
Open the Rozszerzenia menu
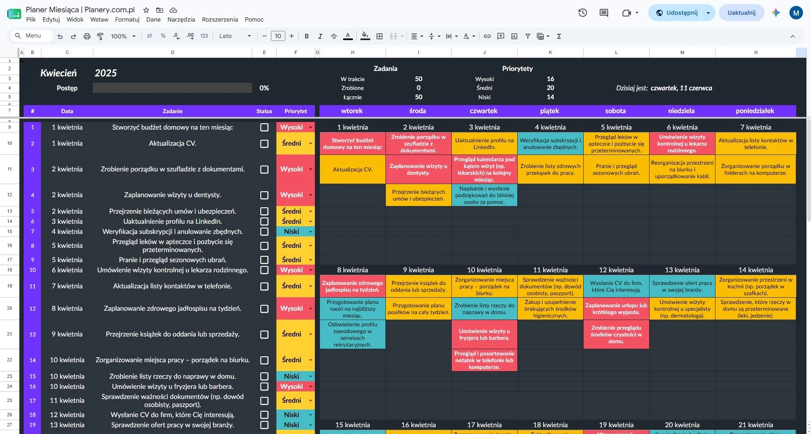220,19
